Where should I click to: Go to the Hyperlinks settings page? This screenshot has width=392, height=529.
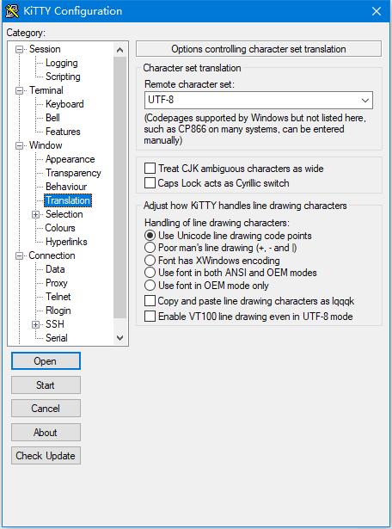pyautogui.click(x=66, y=242)
